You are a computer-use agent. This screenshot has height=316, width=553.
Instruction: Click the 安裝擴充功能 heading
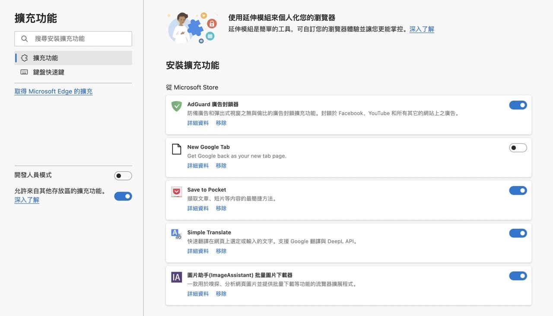click(x=193, y=66)
